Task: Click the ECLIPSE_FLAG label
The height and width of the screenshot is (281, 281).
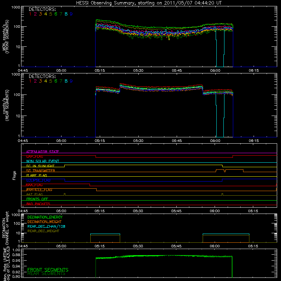Action: [38, 180]
